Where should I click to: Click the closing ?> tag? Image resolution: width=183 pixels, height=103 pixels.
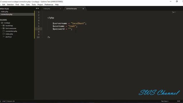(x=49, y=37)
